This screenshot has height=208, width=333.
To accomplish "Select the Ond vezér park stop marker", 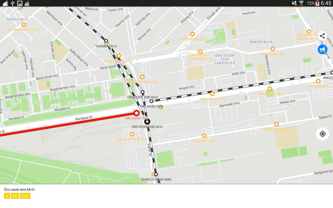I will point(273,49).
